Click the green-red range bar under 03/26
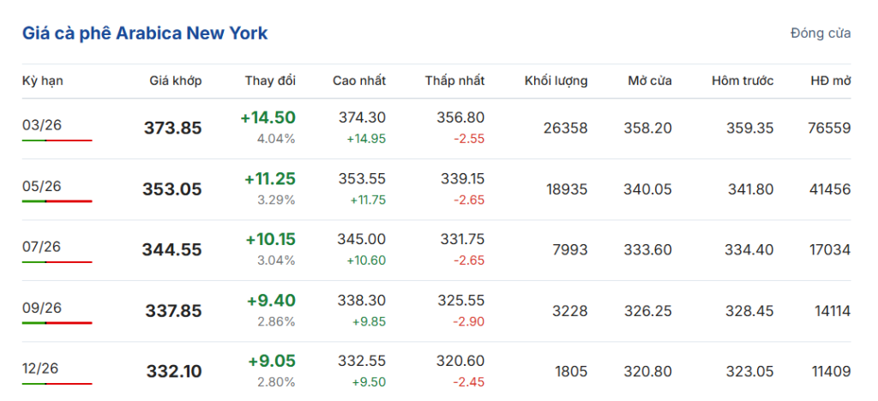878x401 pixels. [57, 140]
